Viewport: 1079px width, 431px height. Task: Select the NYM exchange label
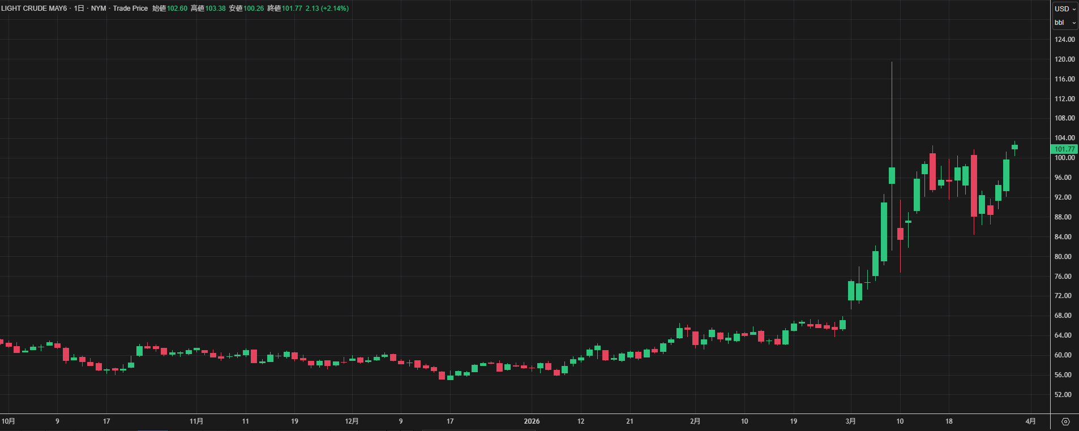coord(99,8)
